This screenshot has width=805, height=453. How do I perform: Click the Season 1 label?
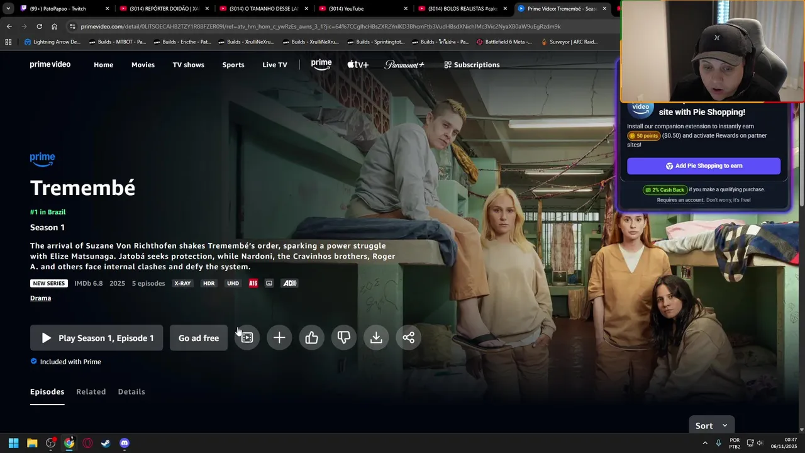pos(48,227)
